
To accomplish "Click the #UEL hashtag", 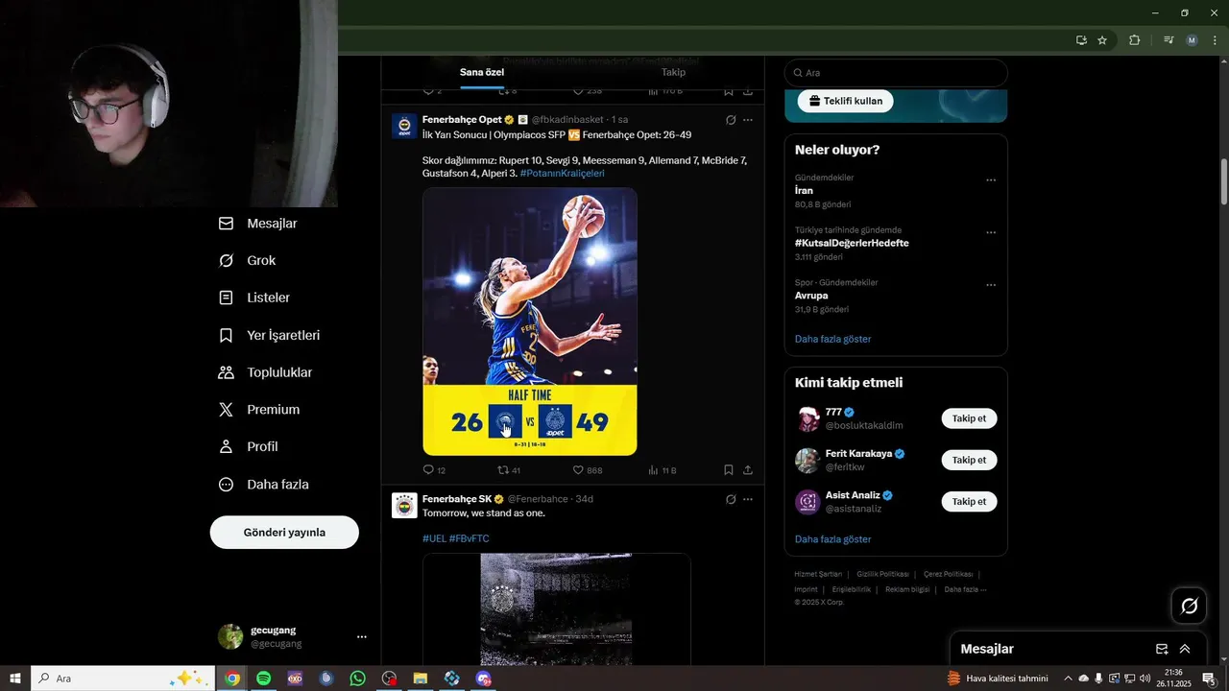I will (434, 538).
